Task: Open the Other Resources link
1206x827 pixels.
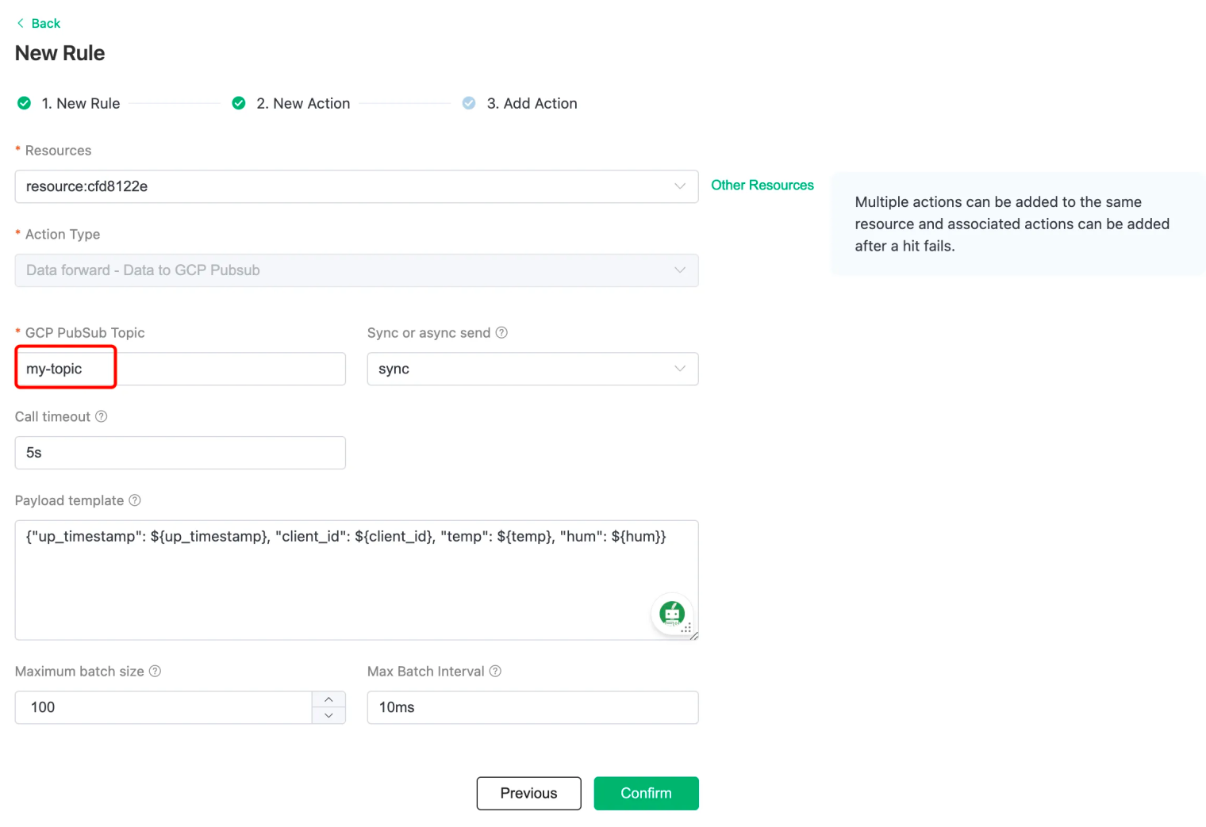Action: (762, 185)
